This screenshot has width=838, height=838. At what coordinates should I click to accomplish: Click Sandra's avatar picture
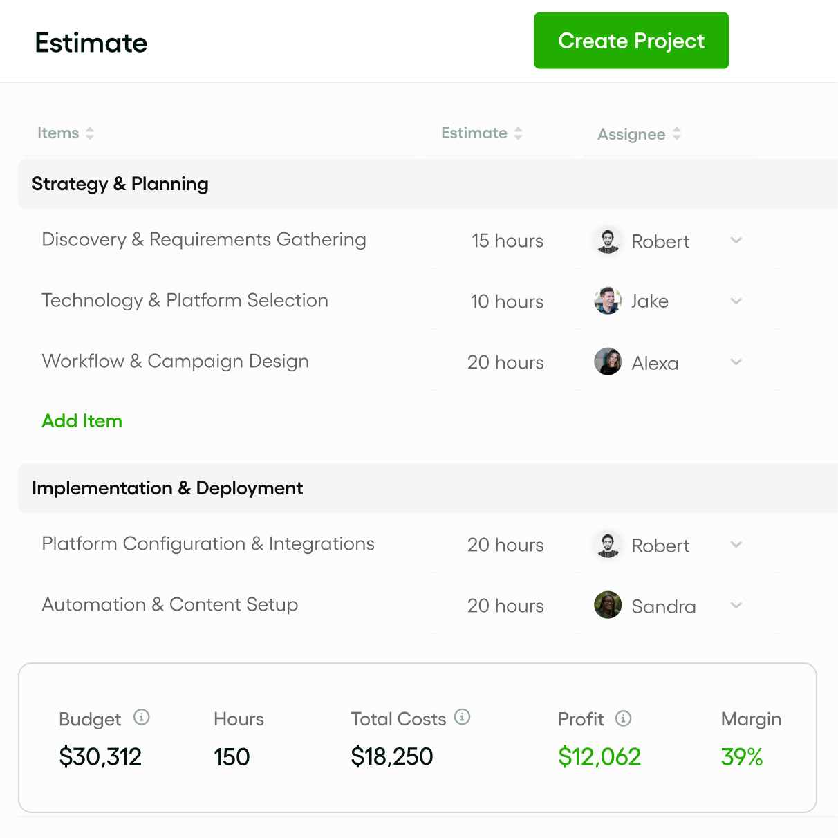click(608, 605)
